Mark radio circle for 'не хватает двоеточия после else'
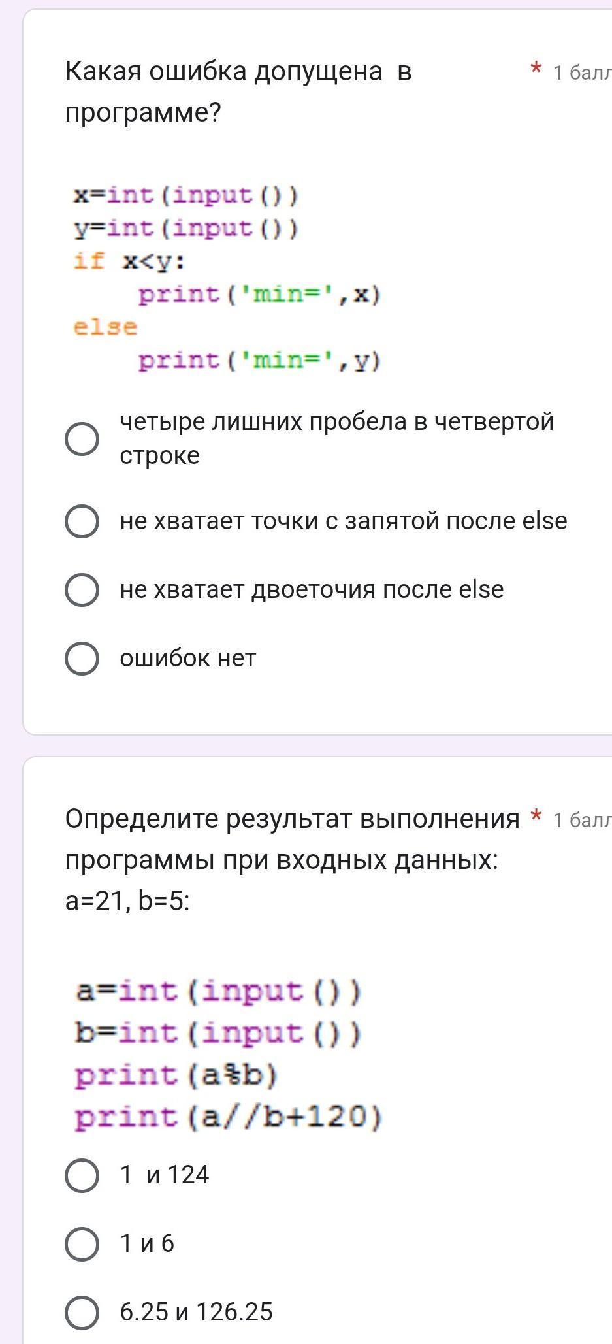 pyautogui.click(x=82, y=589)
